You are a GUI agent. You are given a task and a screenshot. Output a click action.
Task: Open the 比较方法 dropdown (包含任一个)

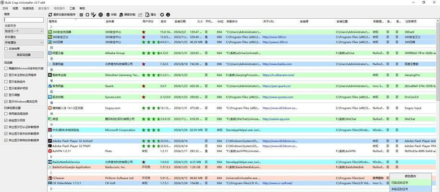(x=24, y=31)
